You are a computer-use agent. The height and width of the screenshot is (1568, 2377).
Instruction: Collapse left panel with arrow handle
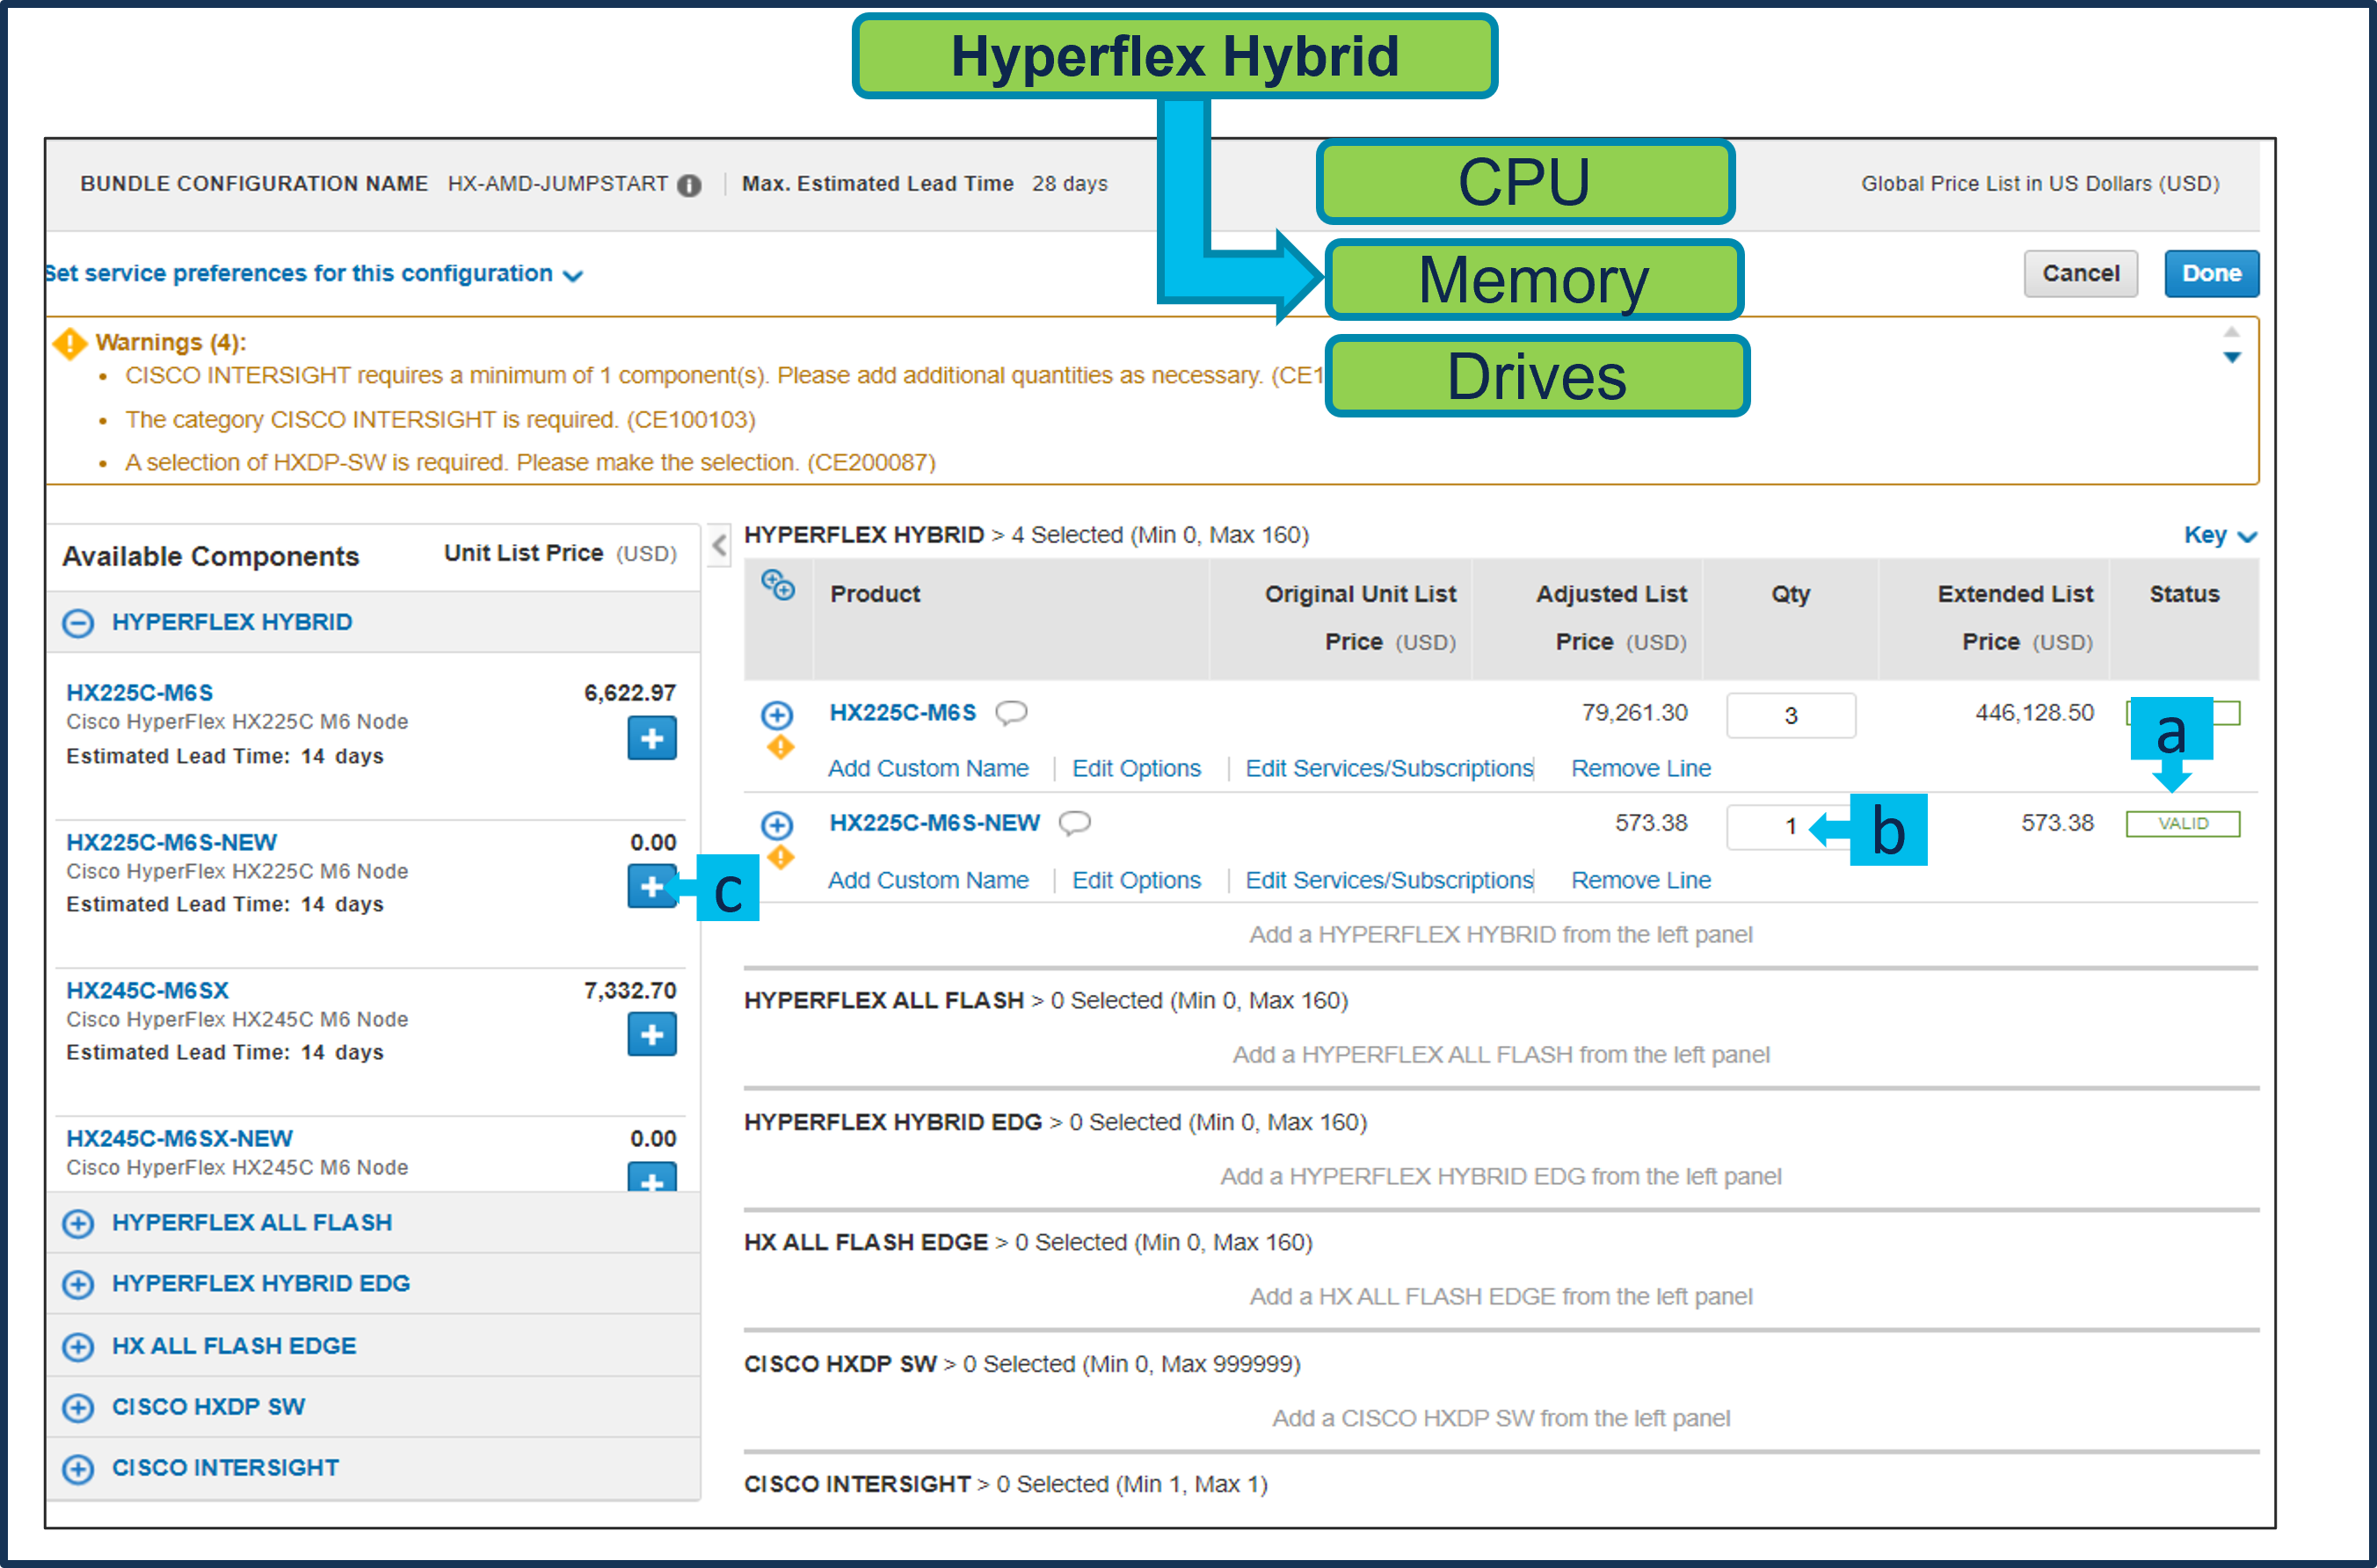coord(718,546)
